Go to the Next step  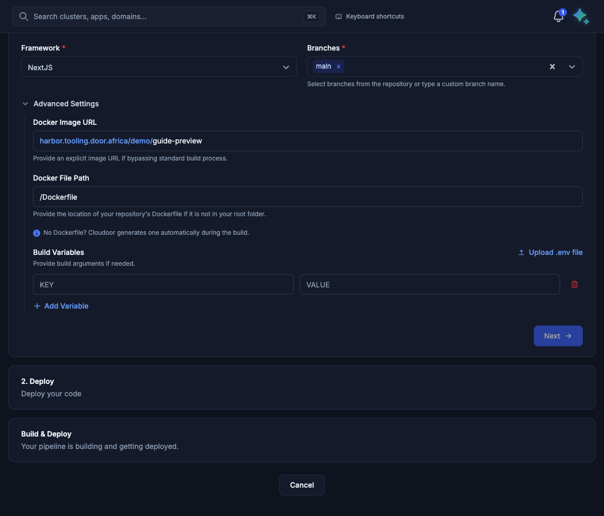558,336
